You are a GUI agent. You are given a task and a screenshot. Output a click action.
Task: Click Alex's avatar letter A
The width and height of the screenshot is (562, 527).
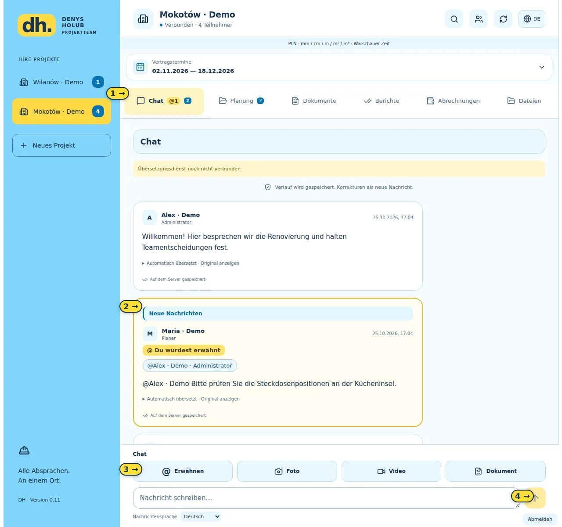[x=149, y=218]
